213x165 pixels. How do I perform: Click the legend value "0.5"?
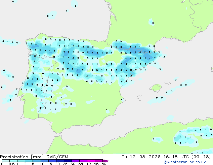(x=11, y=164)
